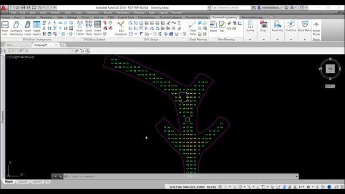Switch to the Home ribbon tab
The width and height of the screenshot is (345, 194).
coord(6,17)
